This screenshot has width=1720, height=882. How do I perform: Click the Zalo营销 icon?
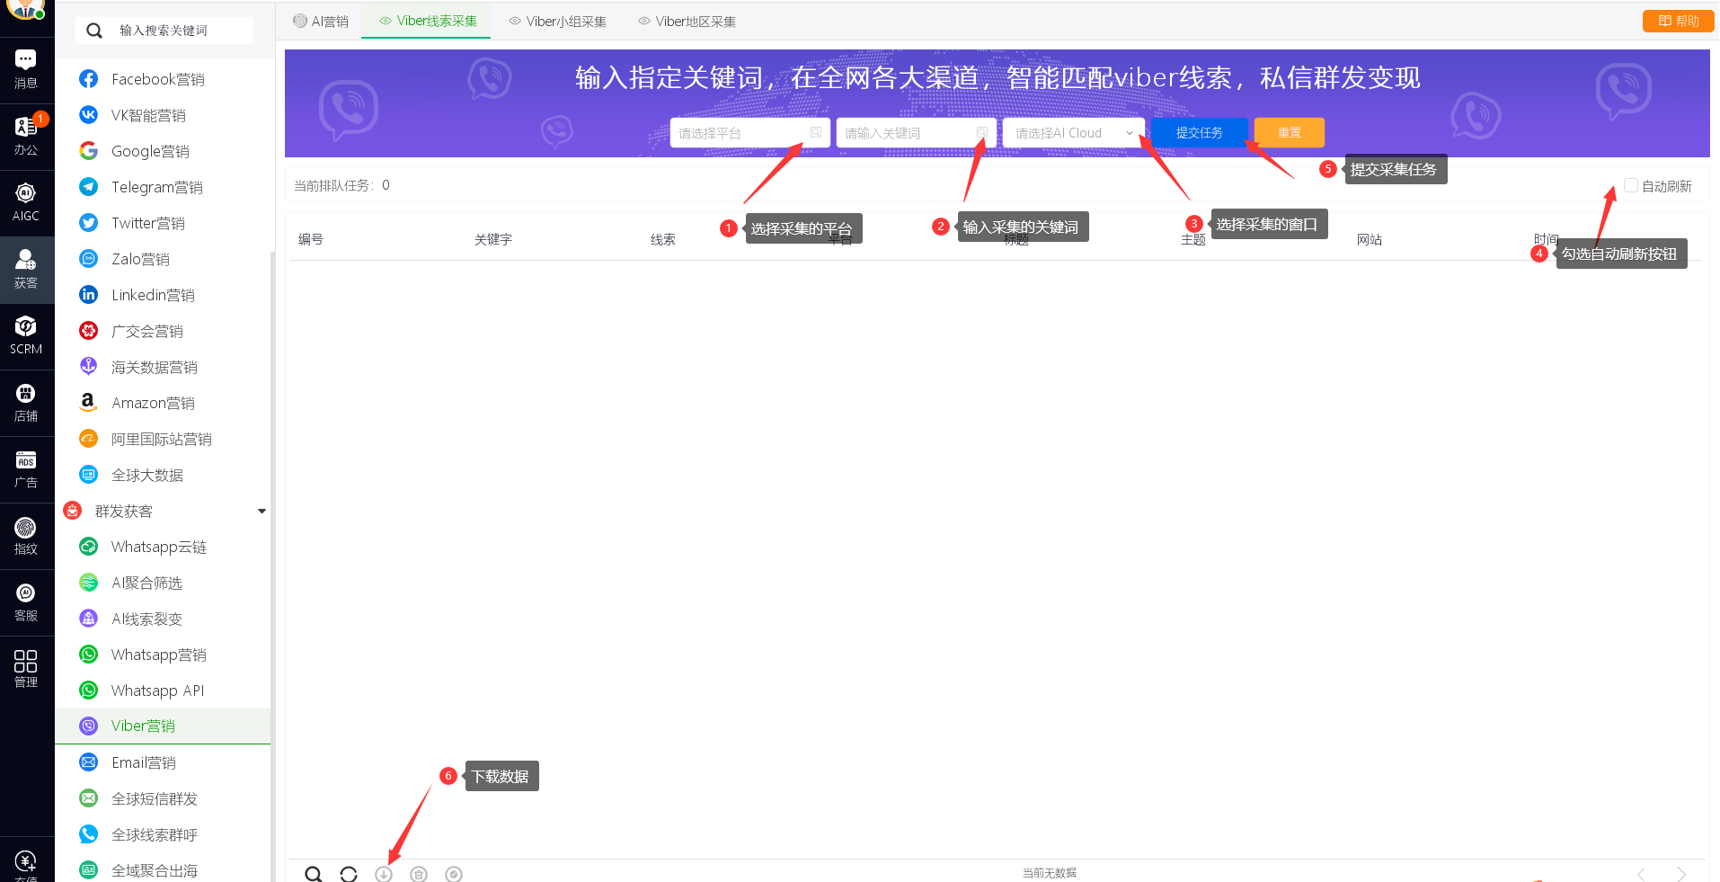point(88,259)
